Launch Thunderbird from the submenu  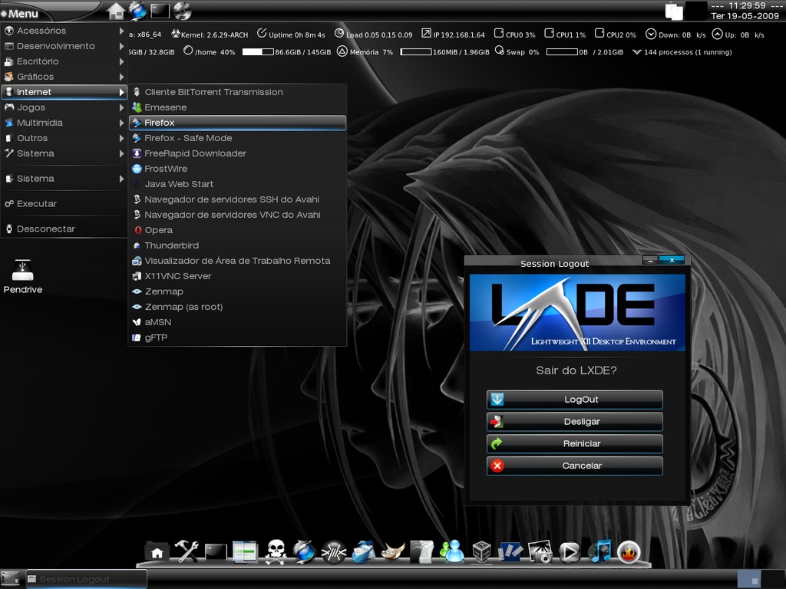click(x=238, y=245)
